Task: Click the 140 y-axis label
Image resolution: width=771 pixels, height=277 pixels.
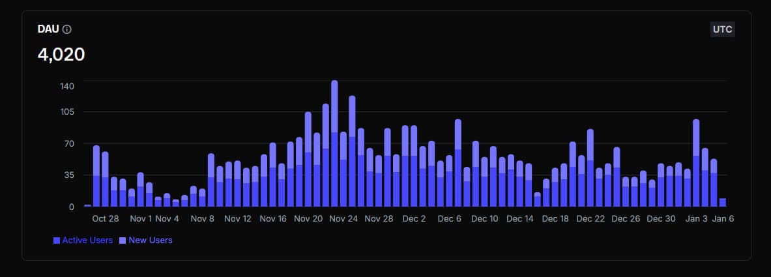Action: (x=68, y=86)
